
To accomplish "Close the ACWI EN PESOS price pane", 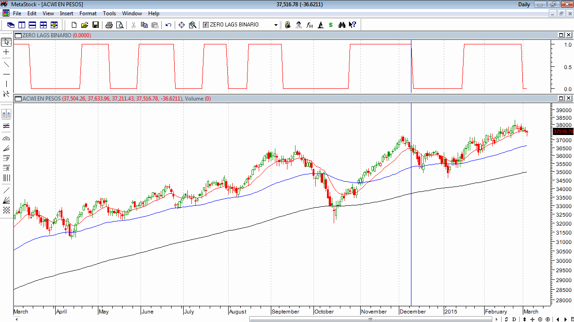I will pyautogui.click(x=569, y=98).
